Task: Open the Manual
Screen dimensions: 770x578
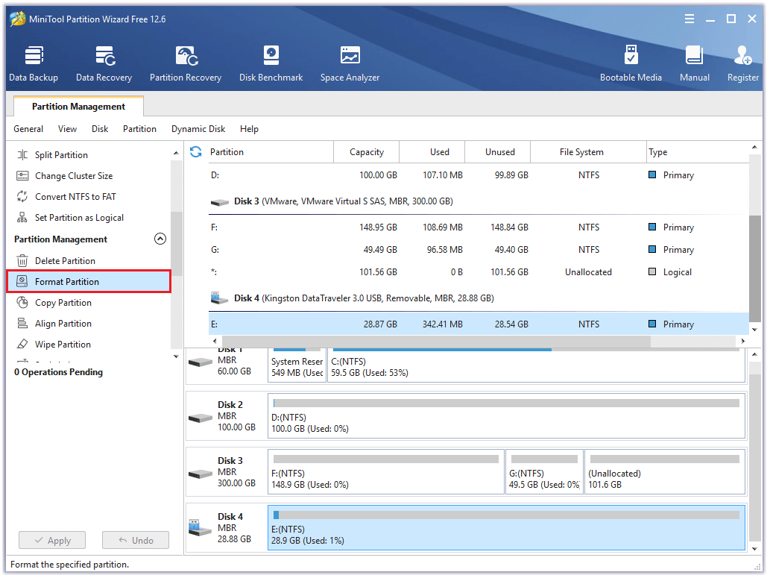Action: point(695,63)
